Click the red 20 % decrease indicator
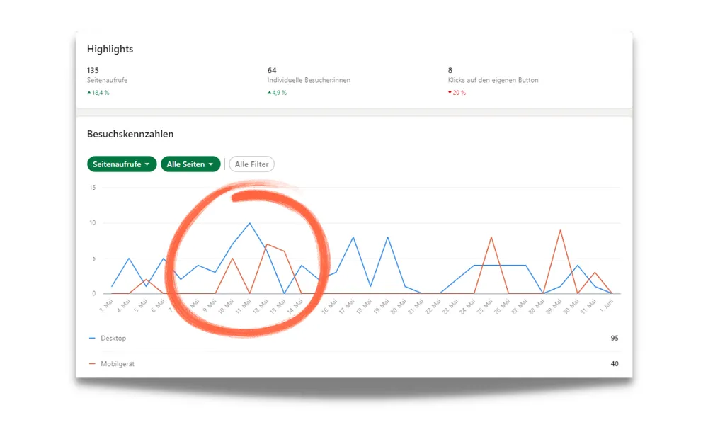Screen dimensions: 708x437 [457, 93]
